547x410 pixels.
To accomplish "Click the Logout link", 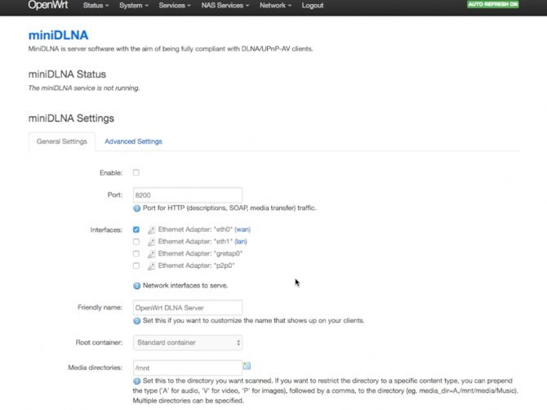I will click(312, 6).
